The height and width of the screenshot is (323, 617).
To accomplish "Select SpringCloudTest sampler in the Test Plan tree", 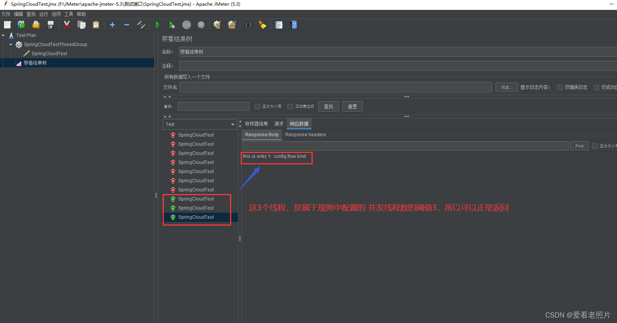I will (50, 54).
